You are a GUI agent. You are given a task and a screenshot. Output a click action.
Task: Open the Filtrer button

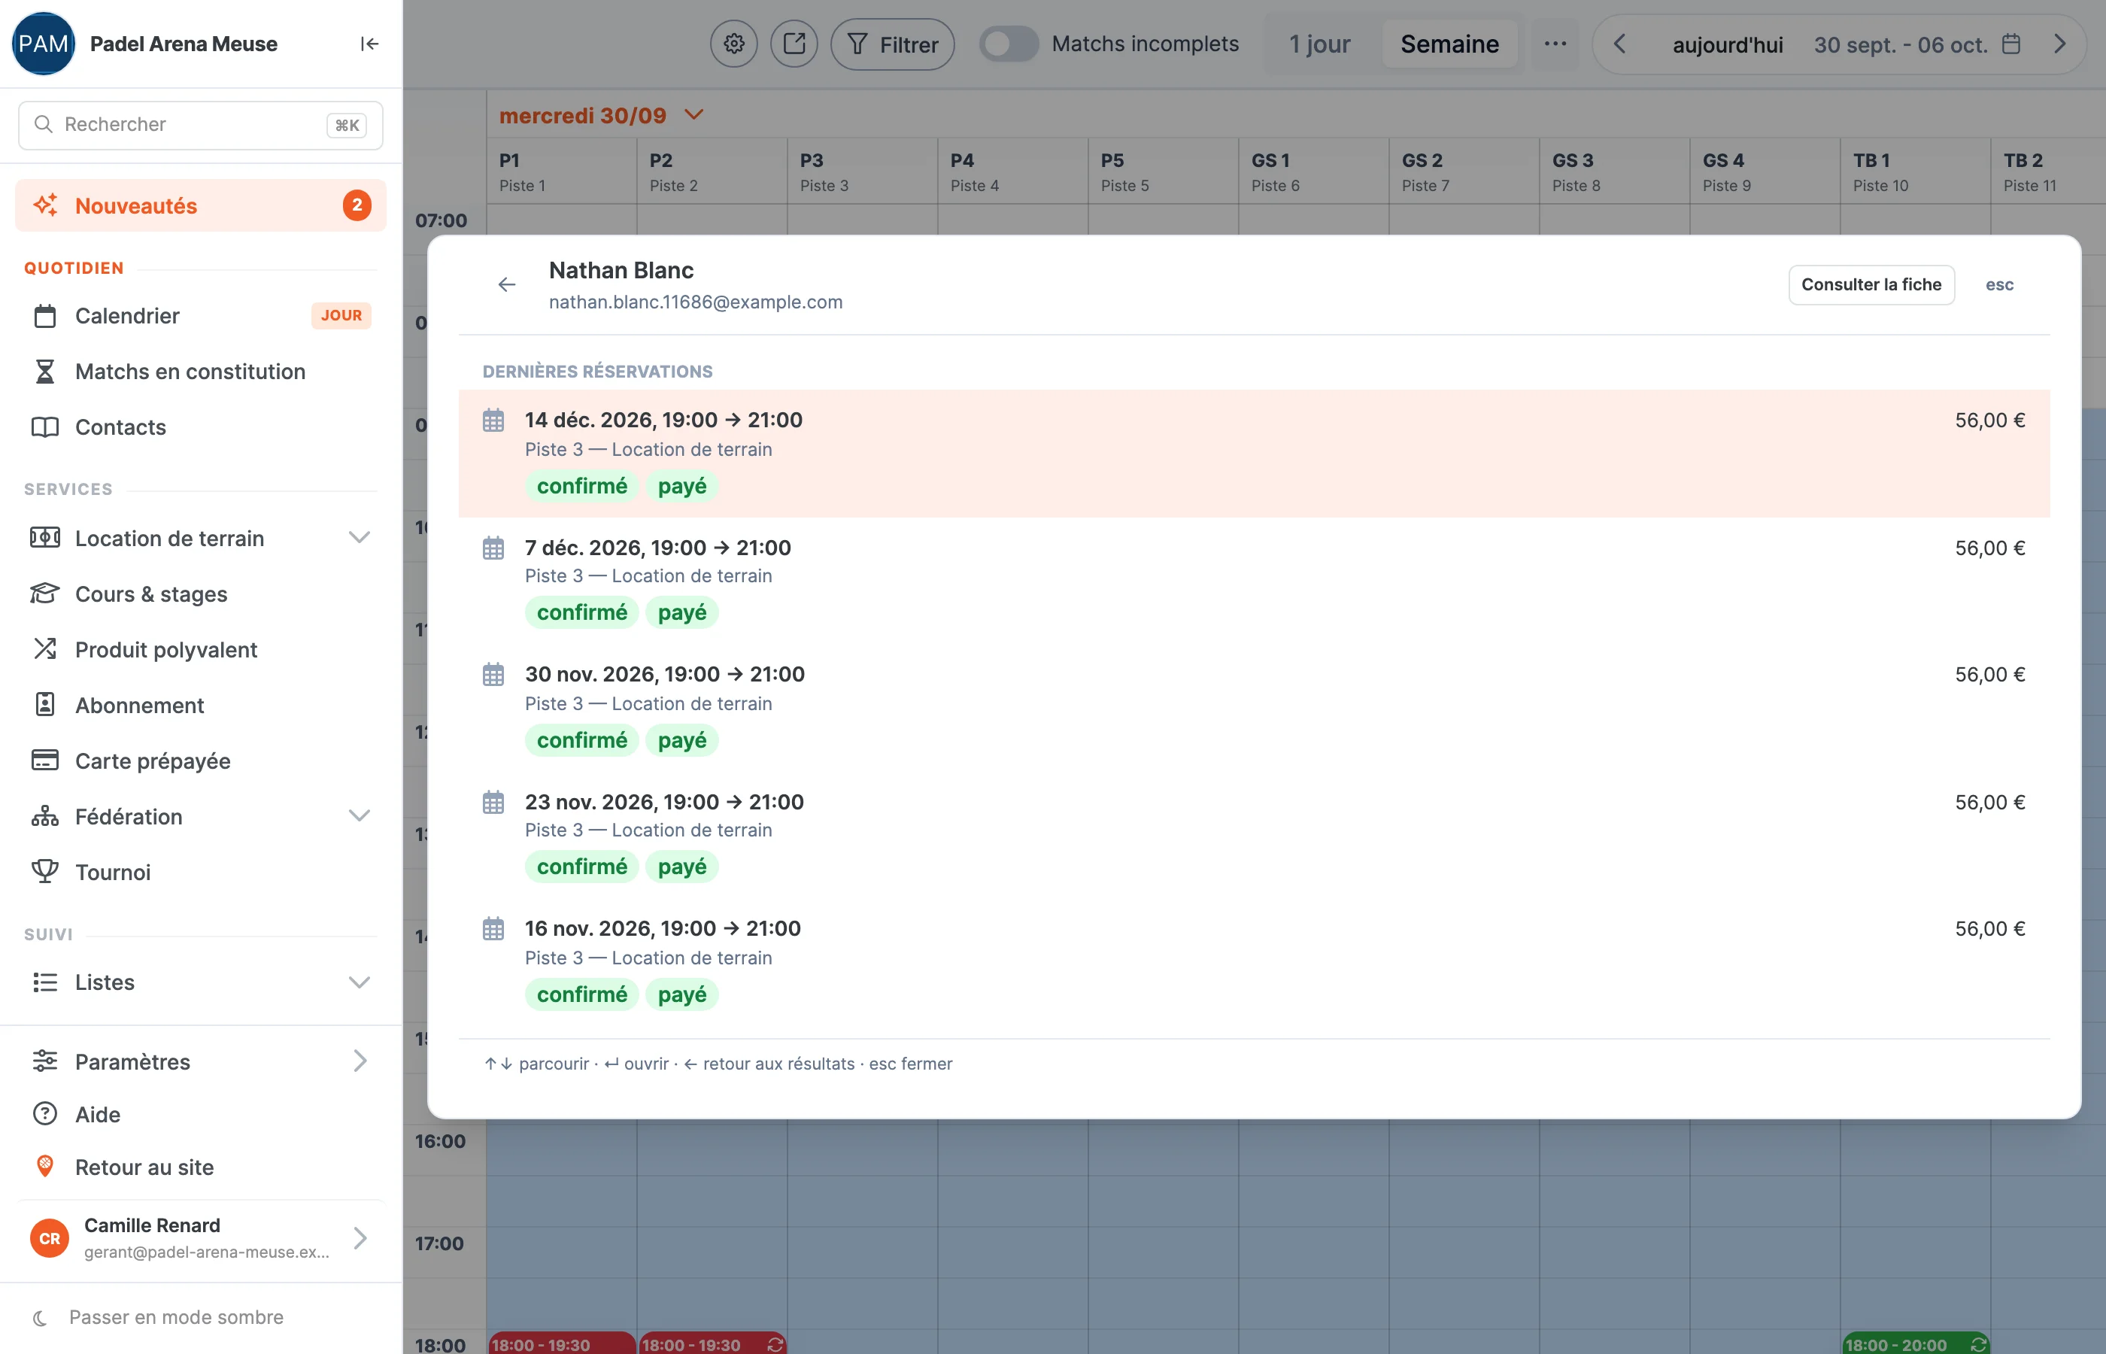pos(892,44)
